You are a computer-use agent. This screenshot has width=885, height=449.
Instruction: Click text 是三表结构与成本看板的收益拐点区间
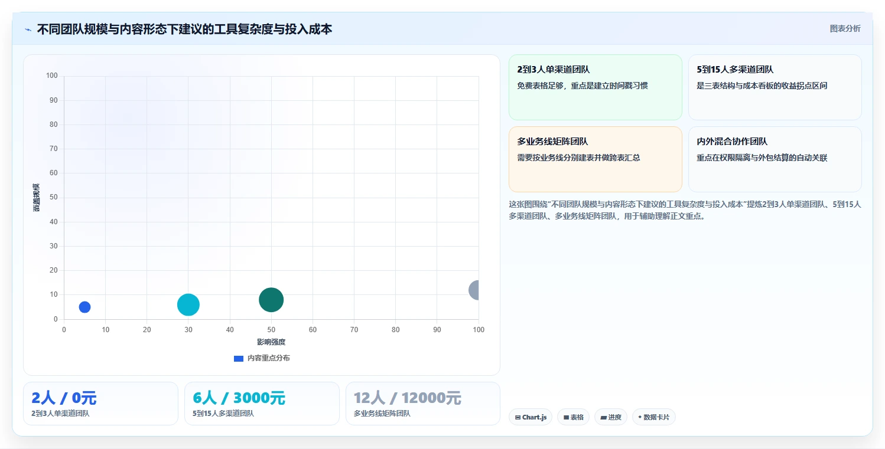point(762,86)
